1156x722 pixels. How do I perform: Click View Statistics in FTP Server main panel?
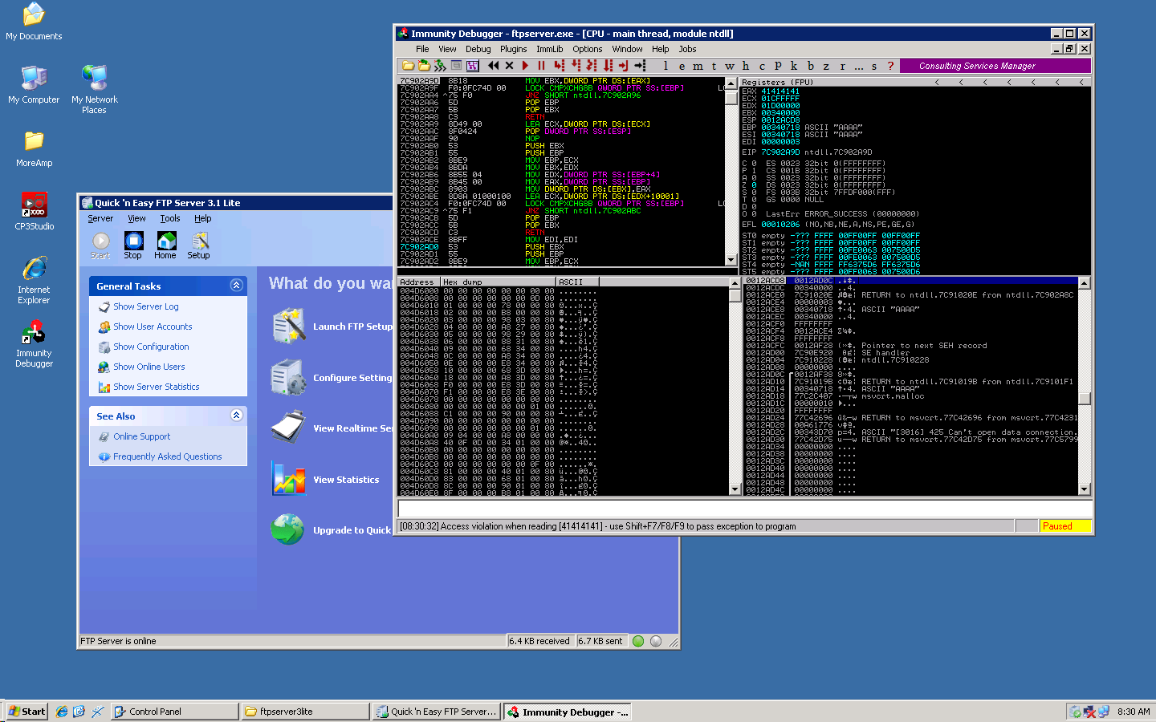click(346, 480)
